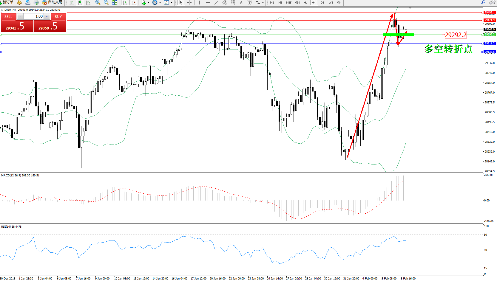Switch to the M15 timeframe
This screenshot has height=281, width=497.
click(x=288, y=3)
